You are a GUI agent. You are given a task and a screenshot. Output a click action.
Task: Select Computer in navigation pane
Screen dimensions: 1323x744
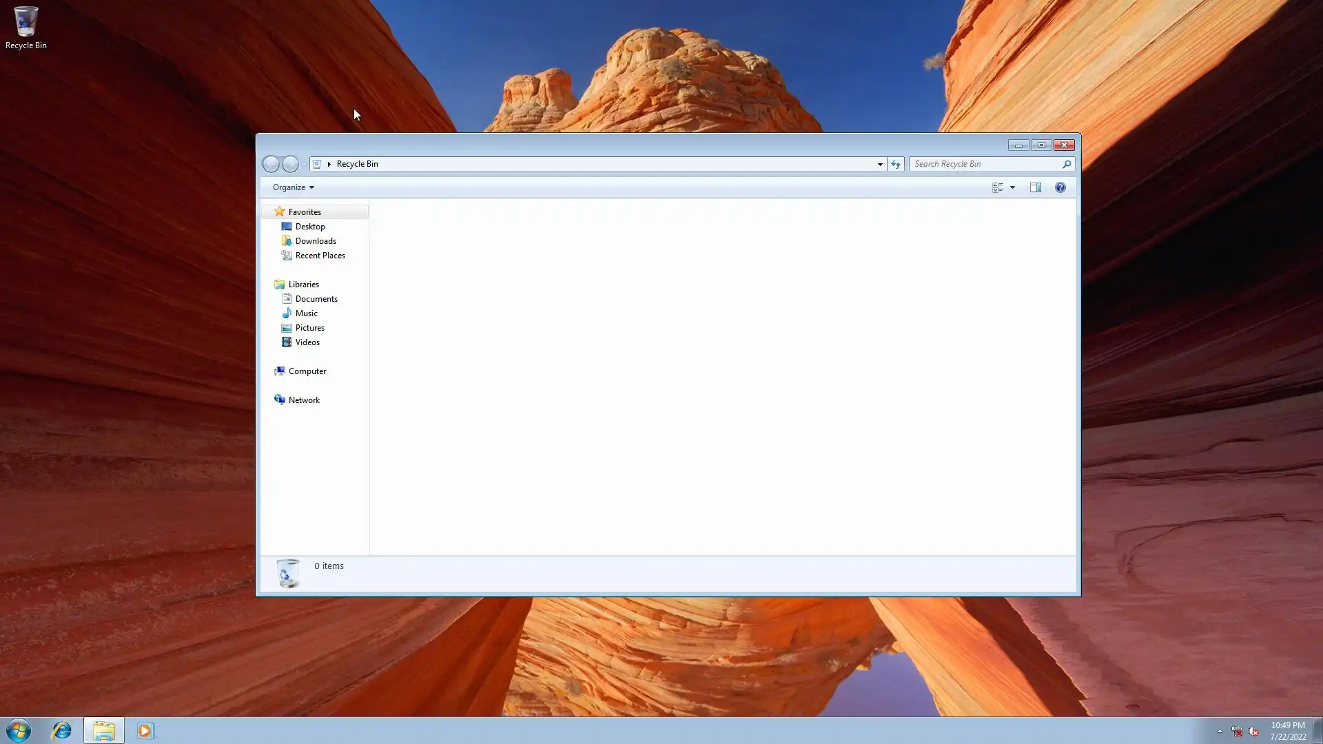pos(307,371)
